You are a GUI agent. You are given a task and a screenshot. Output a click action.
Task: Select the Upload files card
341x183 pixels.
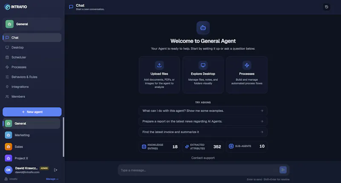click(159, 75)
